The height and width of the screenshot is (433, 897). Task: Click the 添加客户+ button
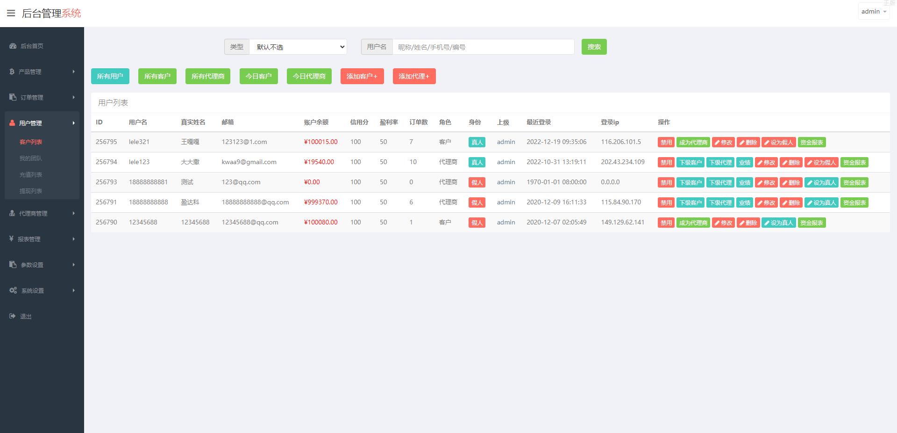(x=362, y=76)
